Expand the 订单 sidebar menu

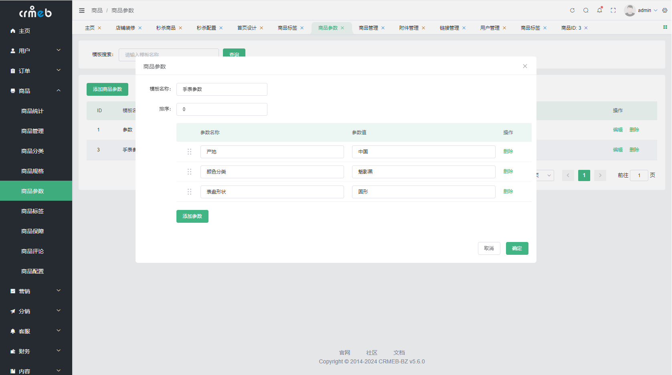(x=36, y=71)
